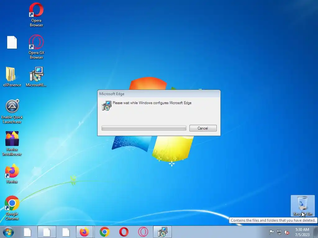Screen dimensions: 318x238
Task: Cancel the Microsoft Edge configuration
Action: click(203, 128)
